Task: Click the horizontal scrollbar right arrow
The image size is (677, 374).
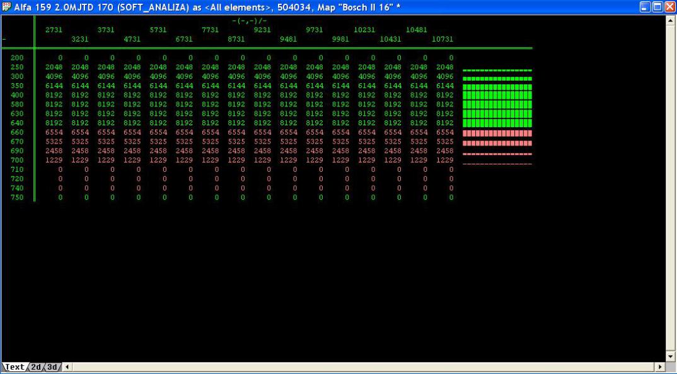Action: pos(660,367)
